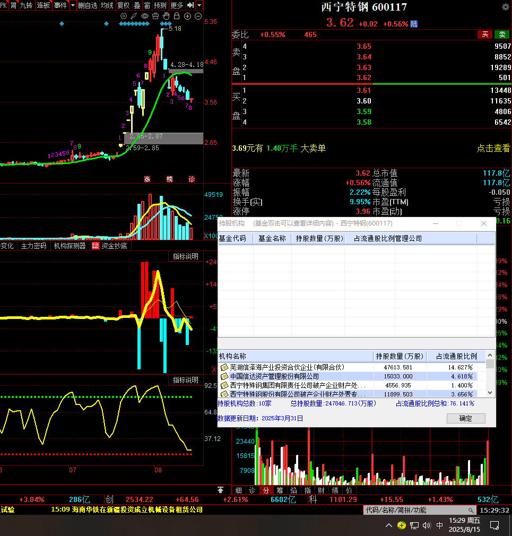Toggle the chart lock icon

coord(177,16)
